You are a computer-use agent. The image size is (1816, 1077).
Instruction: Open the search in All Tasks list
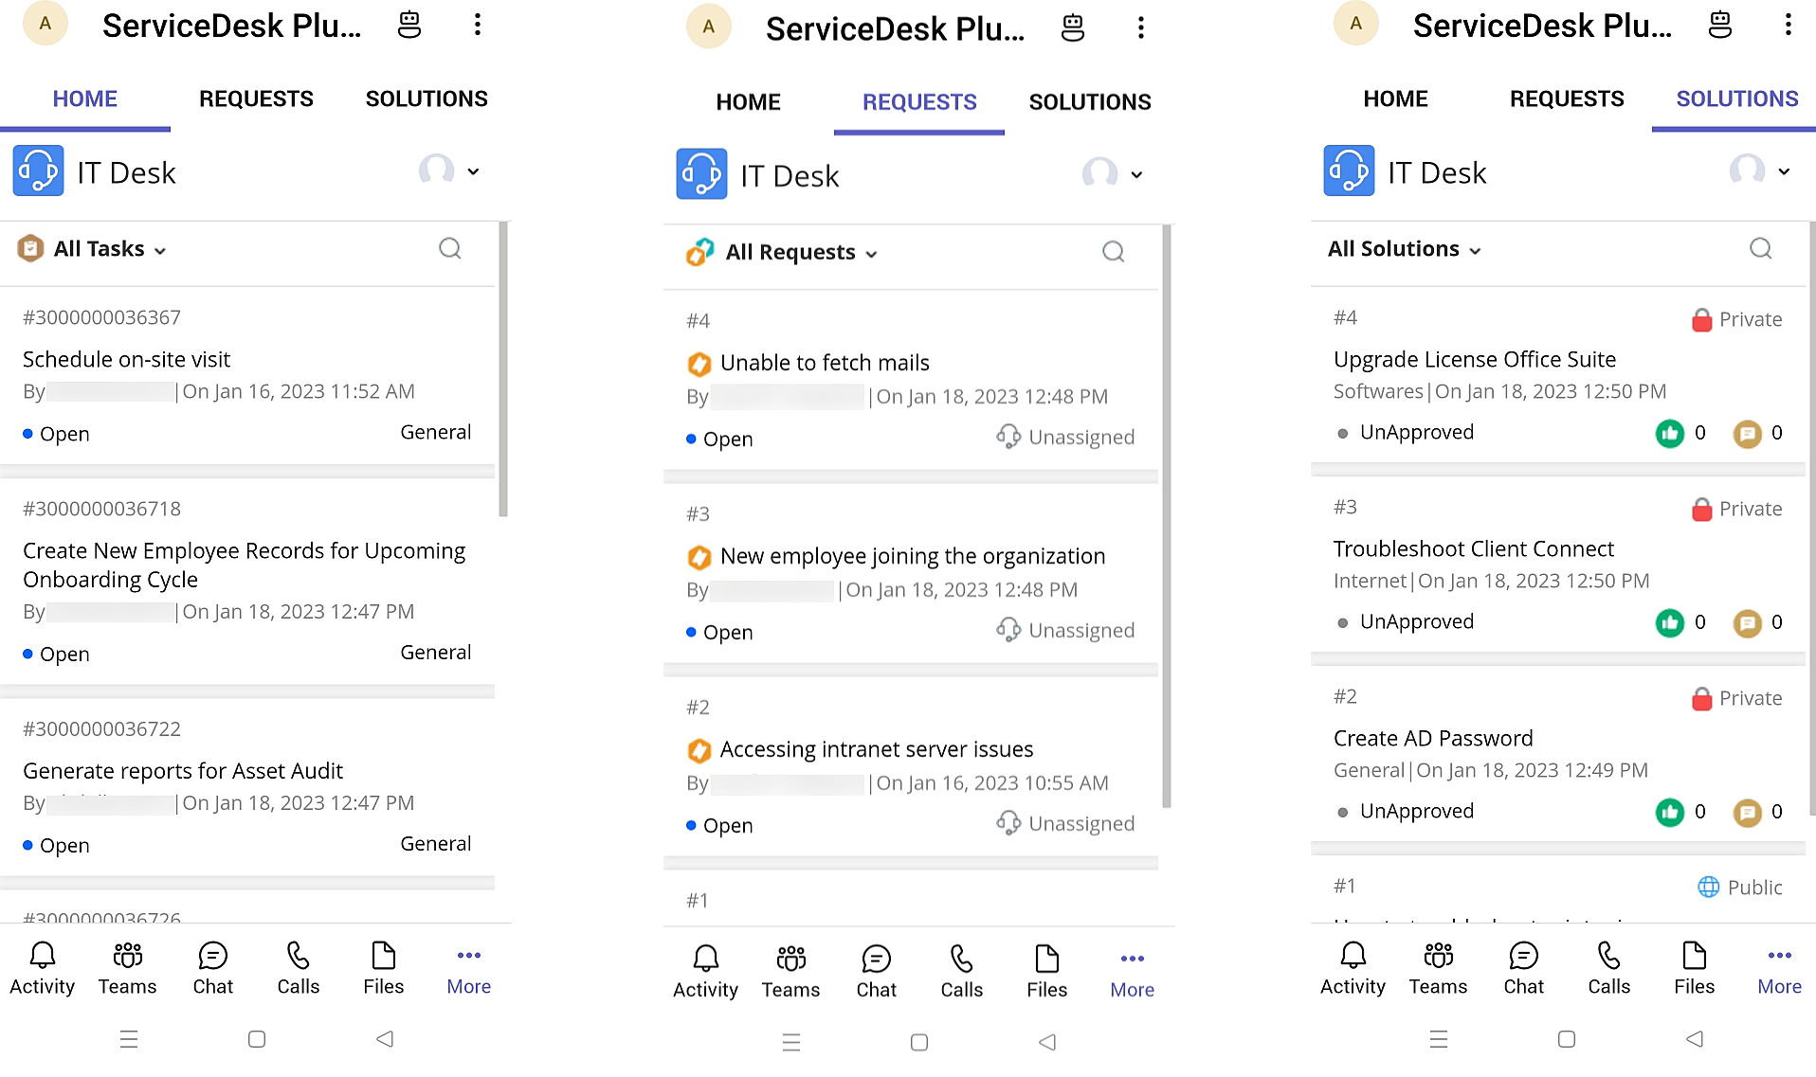[x=449, y=248]
